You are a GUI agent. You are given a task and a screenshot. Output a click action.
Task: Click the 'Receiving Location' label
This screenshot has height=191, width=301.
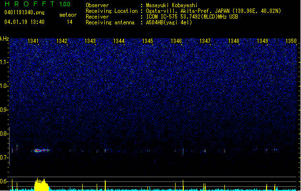(111, 11)
